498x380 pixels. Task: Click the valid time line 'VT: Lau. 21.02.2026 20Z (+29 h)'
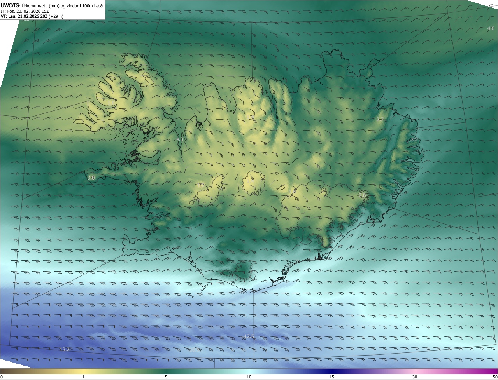[x=32, y=16]
